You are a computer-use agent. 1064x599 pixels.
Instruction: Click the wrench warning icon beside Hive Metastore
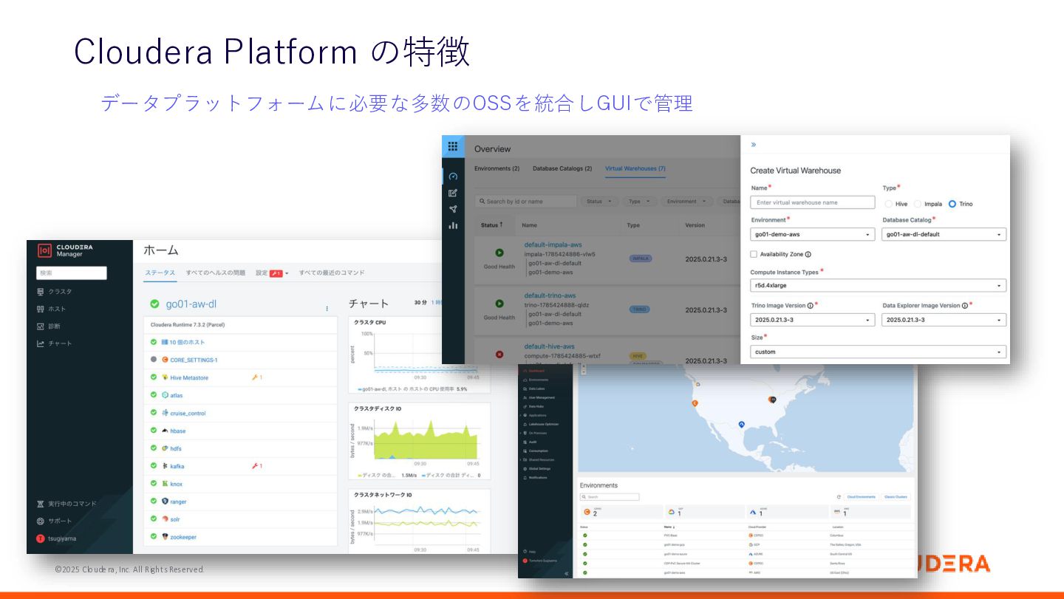(x=256, y=377)
